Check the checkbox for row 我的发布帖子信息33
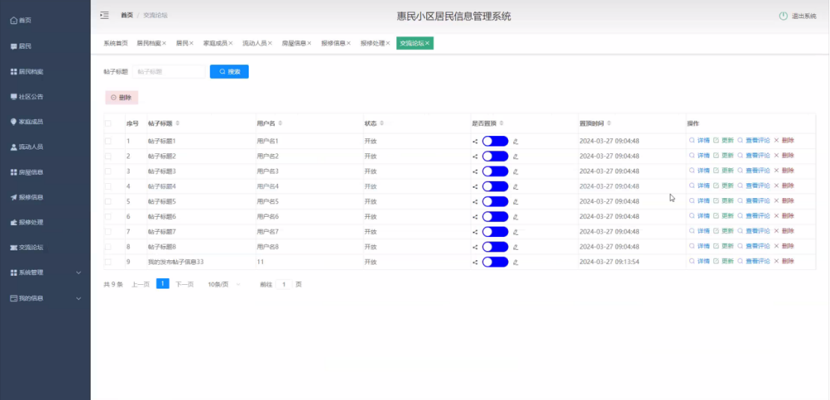The height and width of the screenshot is (400, 830). (108, 262)
